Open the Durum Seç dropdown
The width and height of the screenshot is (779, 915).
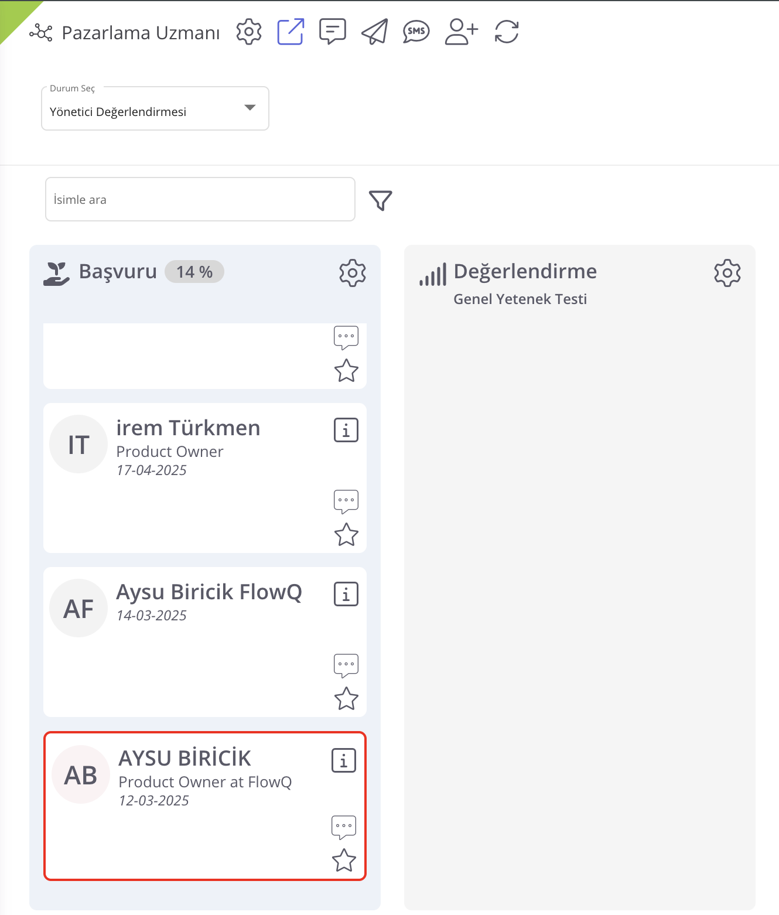coord(155,109)
